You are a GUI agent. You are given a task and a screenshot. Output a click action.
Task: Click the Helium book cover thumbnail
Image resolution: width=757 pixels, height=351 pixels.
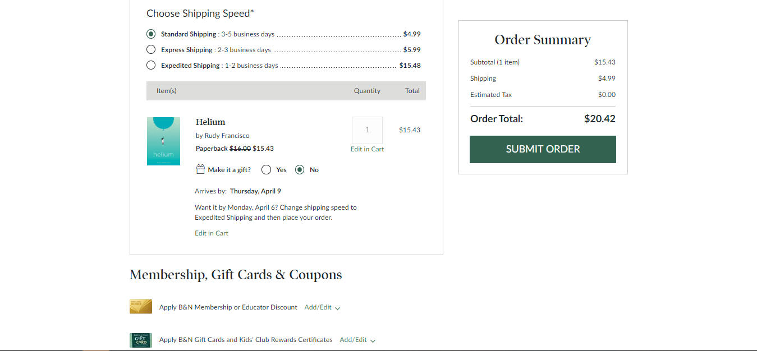point(163,141)
